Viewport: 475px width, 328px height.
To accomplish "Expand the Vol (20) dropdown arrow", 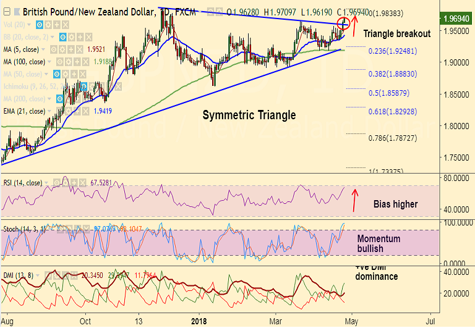I will pyautogui.click(x=29, y=25).
